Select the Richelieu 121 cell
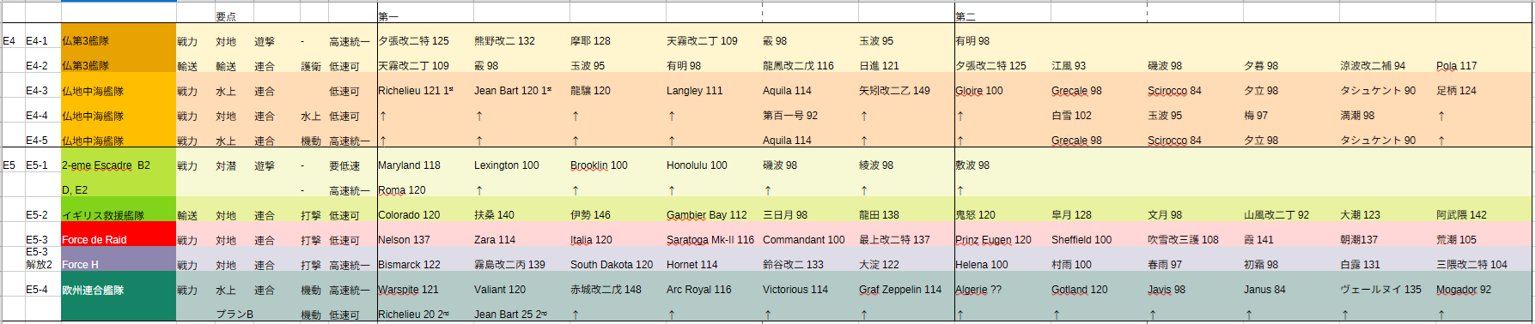Viewport: 1535px width, 324px height. tap(424, 91)
